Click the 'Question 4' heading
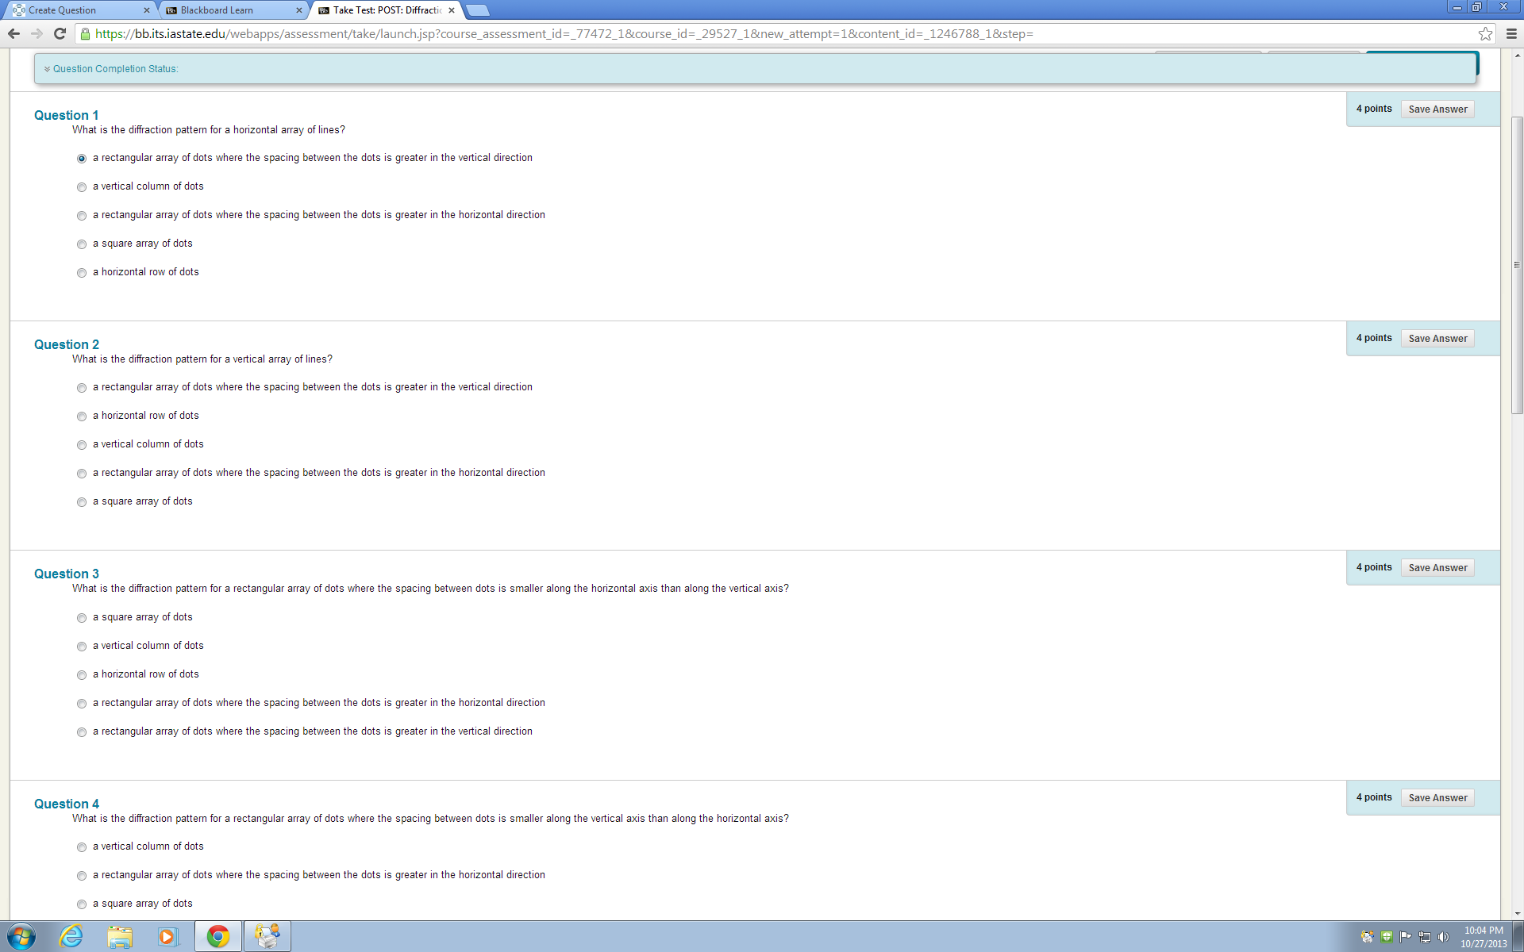 coord(67,804)
